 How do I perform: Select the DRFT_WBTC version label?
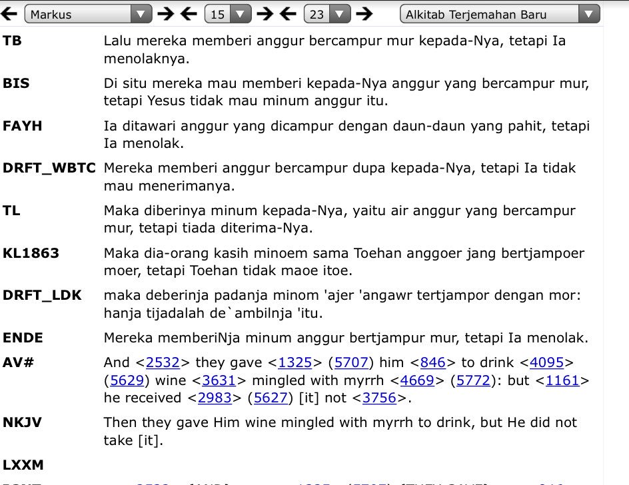click(49, 168)
